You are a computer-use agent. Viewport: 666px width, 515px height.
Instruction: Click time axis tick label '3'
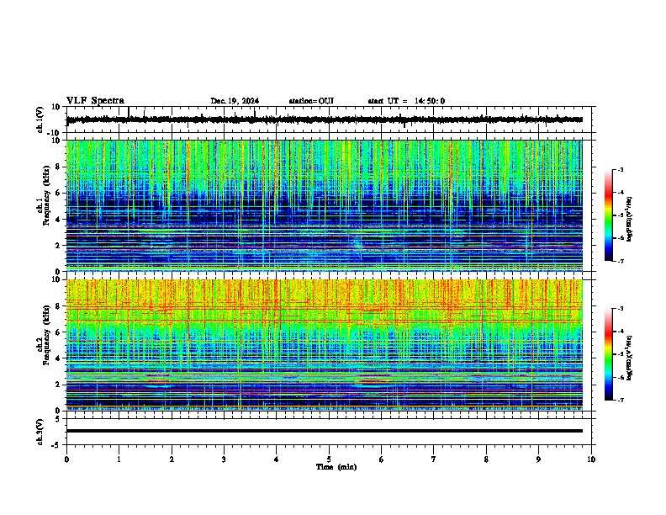pos(224,459)
